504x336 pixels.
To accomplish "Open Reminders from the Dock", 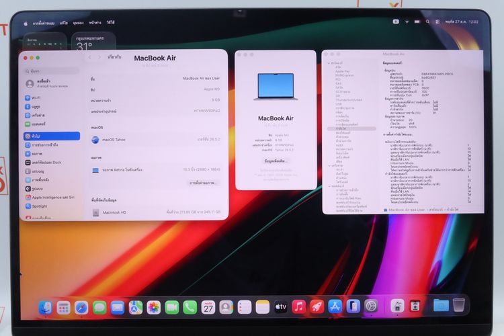I will point(245,307).
